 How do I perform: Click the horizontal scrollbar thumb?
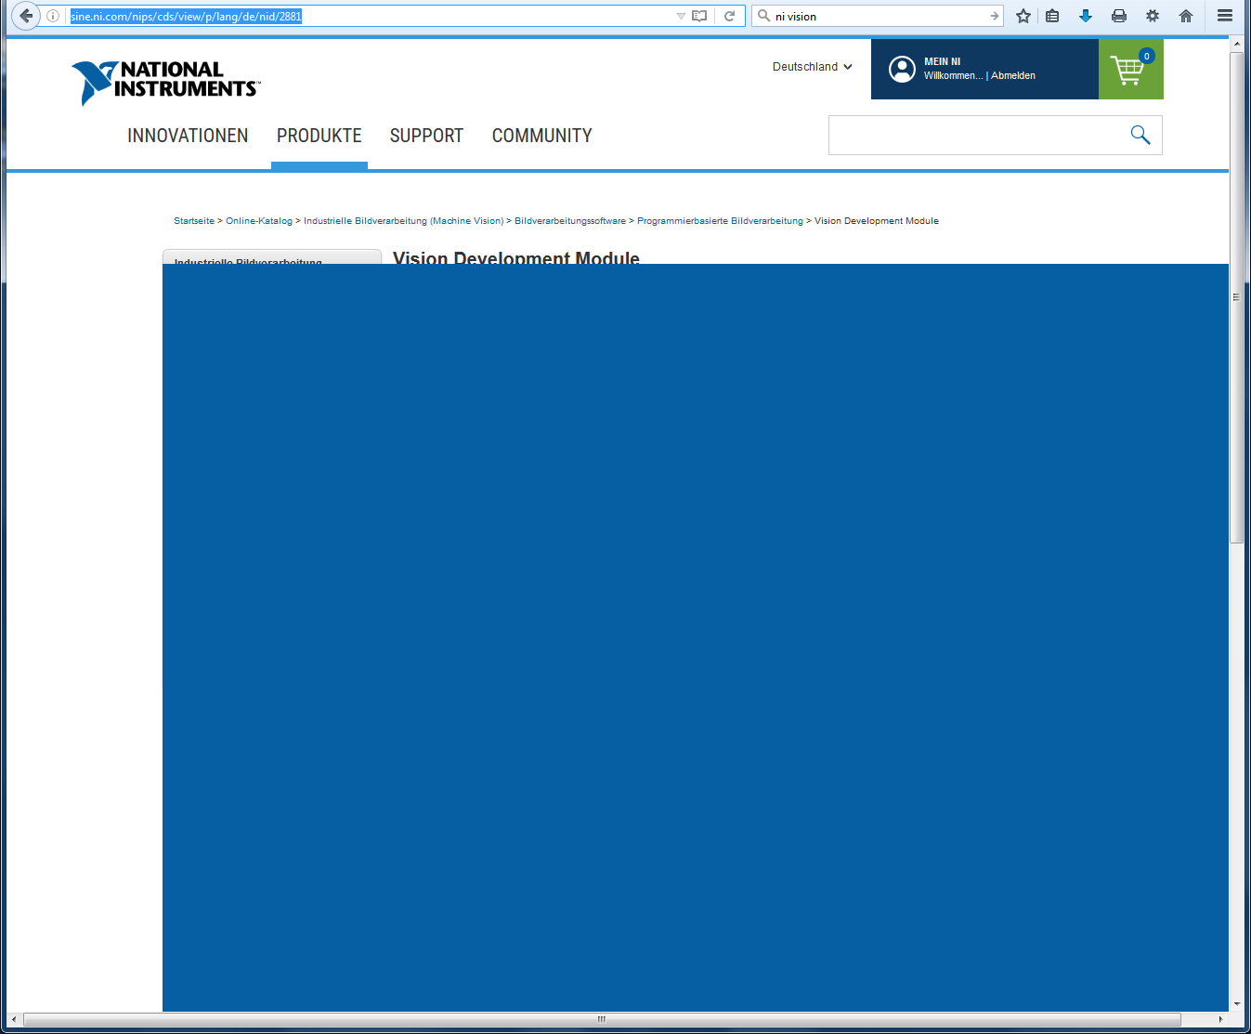pos(602,1019)
